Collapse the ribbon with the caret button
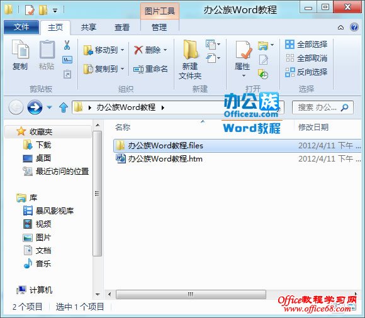Image resolution: width=365 pixels, height=318 pixels. (x=341, y=28)
